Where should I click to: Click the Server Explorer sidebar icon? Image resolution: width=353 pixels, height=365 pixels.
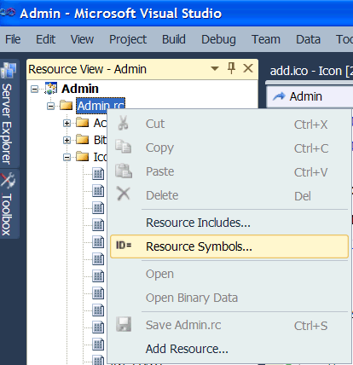click(9, 70)
